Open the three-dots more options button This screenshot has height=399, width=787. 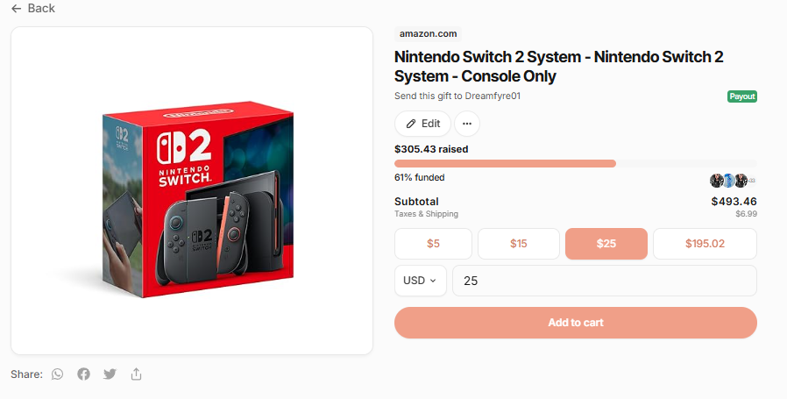(467, 124)
